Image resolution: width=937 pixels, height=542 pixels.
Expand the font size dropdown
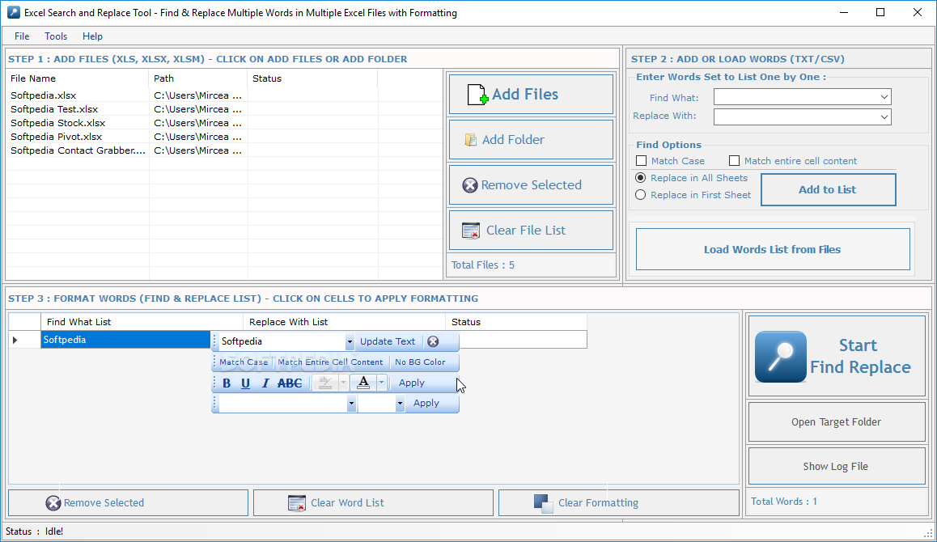pos(400,404)
